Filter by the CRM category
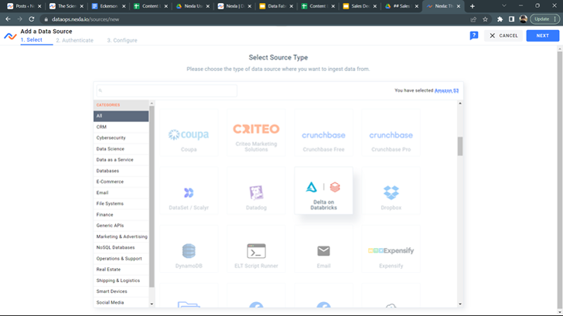563x316 pixels. tap(101, 127)
